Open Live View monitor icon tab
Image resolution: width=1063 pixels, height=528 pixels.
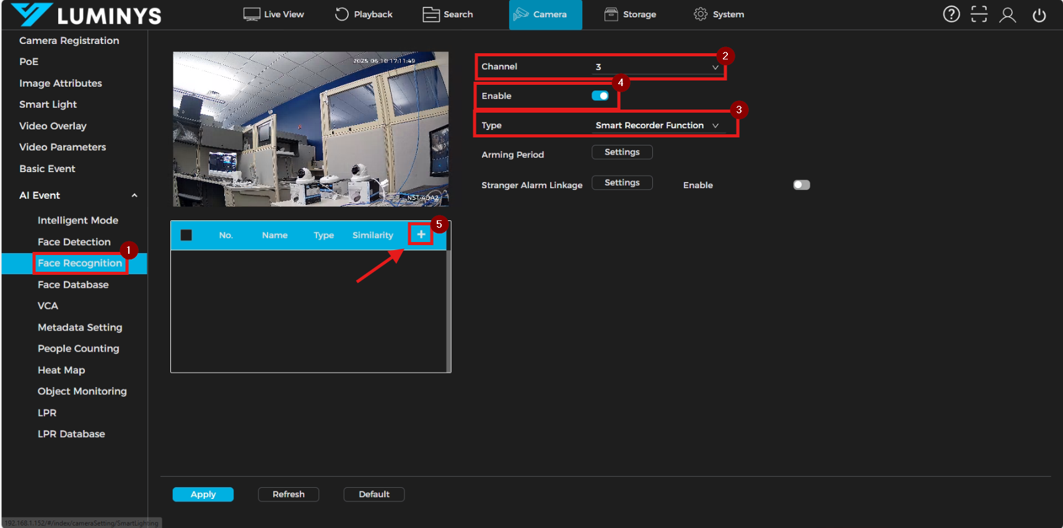273,14
